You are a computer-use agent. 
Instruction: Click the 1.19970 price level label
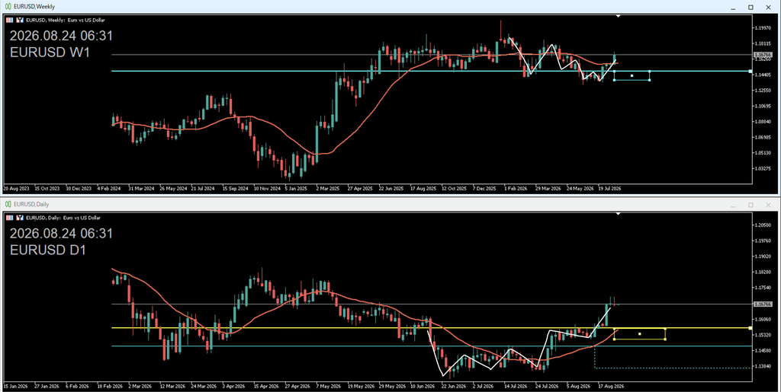point(763,28)
